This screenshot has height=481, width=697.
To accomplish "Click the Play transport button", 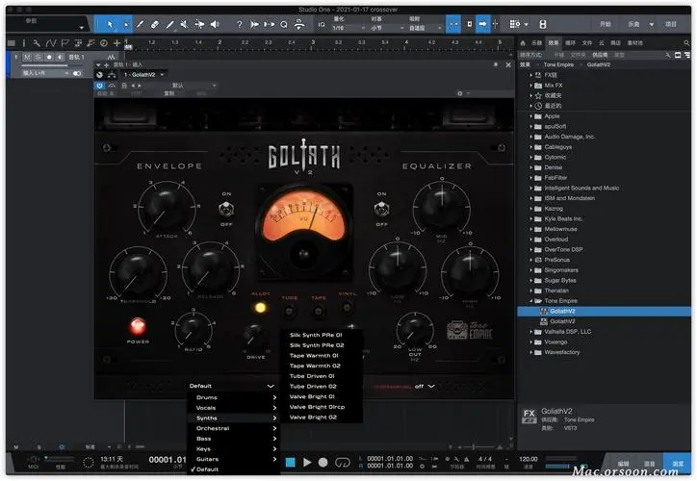I will [x=307, y=463].
